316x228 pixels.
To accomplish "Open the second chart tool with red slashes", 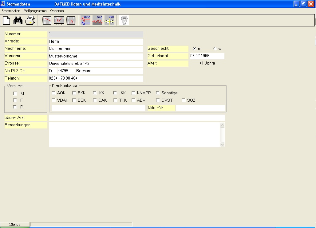I will (x=59, y=20).
